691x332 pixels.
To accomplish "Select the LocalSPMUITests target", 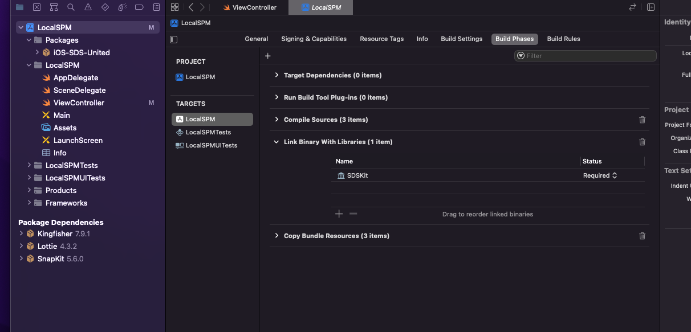I will pos(206,145).
